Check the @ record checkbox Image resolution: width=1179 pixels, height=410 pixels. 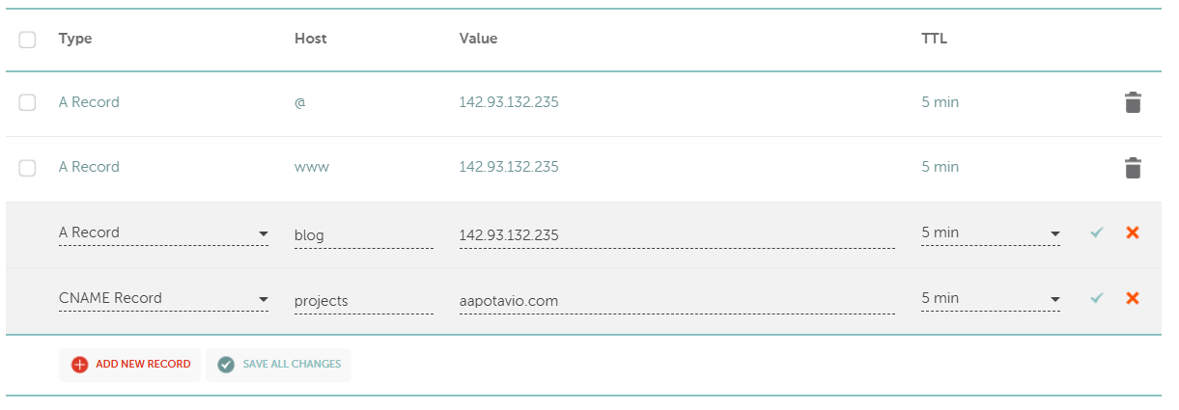click(x=27, y=102)
